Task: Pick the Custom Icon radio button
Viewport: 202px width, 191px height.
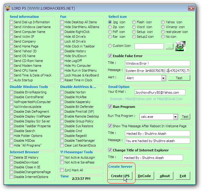Action: [110, 46]
